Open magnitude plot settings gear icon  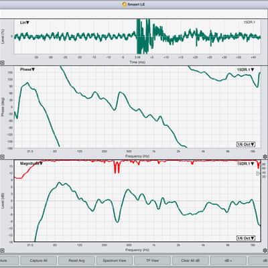(265, 251)
